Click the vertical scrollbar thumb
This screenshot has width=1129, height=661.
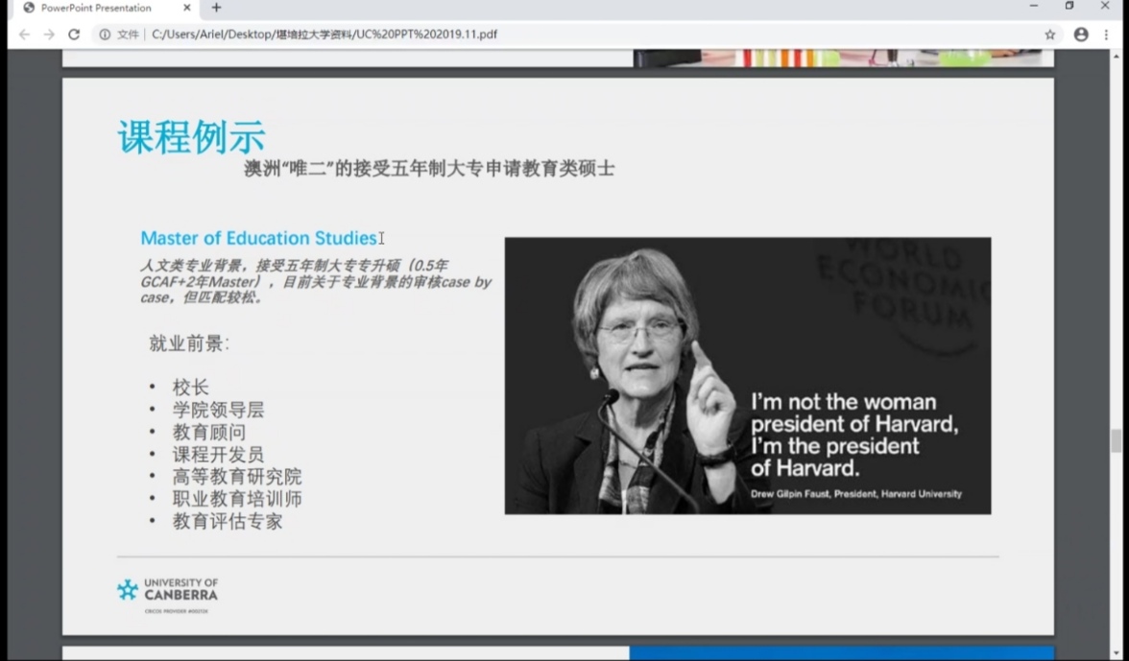point(1116,440)
